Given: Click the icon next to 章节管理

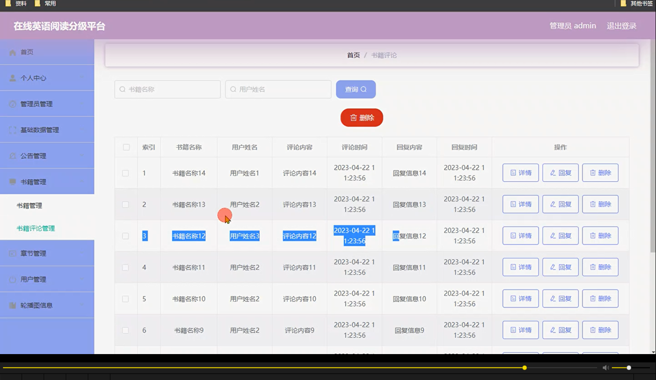Looking at the screenshot, I should point(13,253).
